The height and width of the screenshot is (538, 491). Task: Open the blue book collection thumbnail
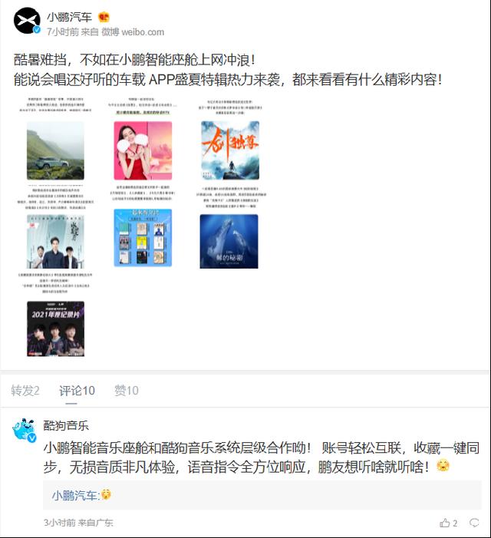tap(143, 238)
